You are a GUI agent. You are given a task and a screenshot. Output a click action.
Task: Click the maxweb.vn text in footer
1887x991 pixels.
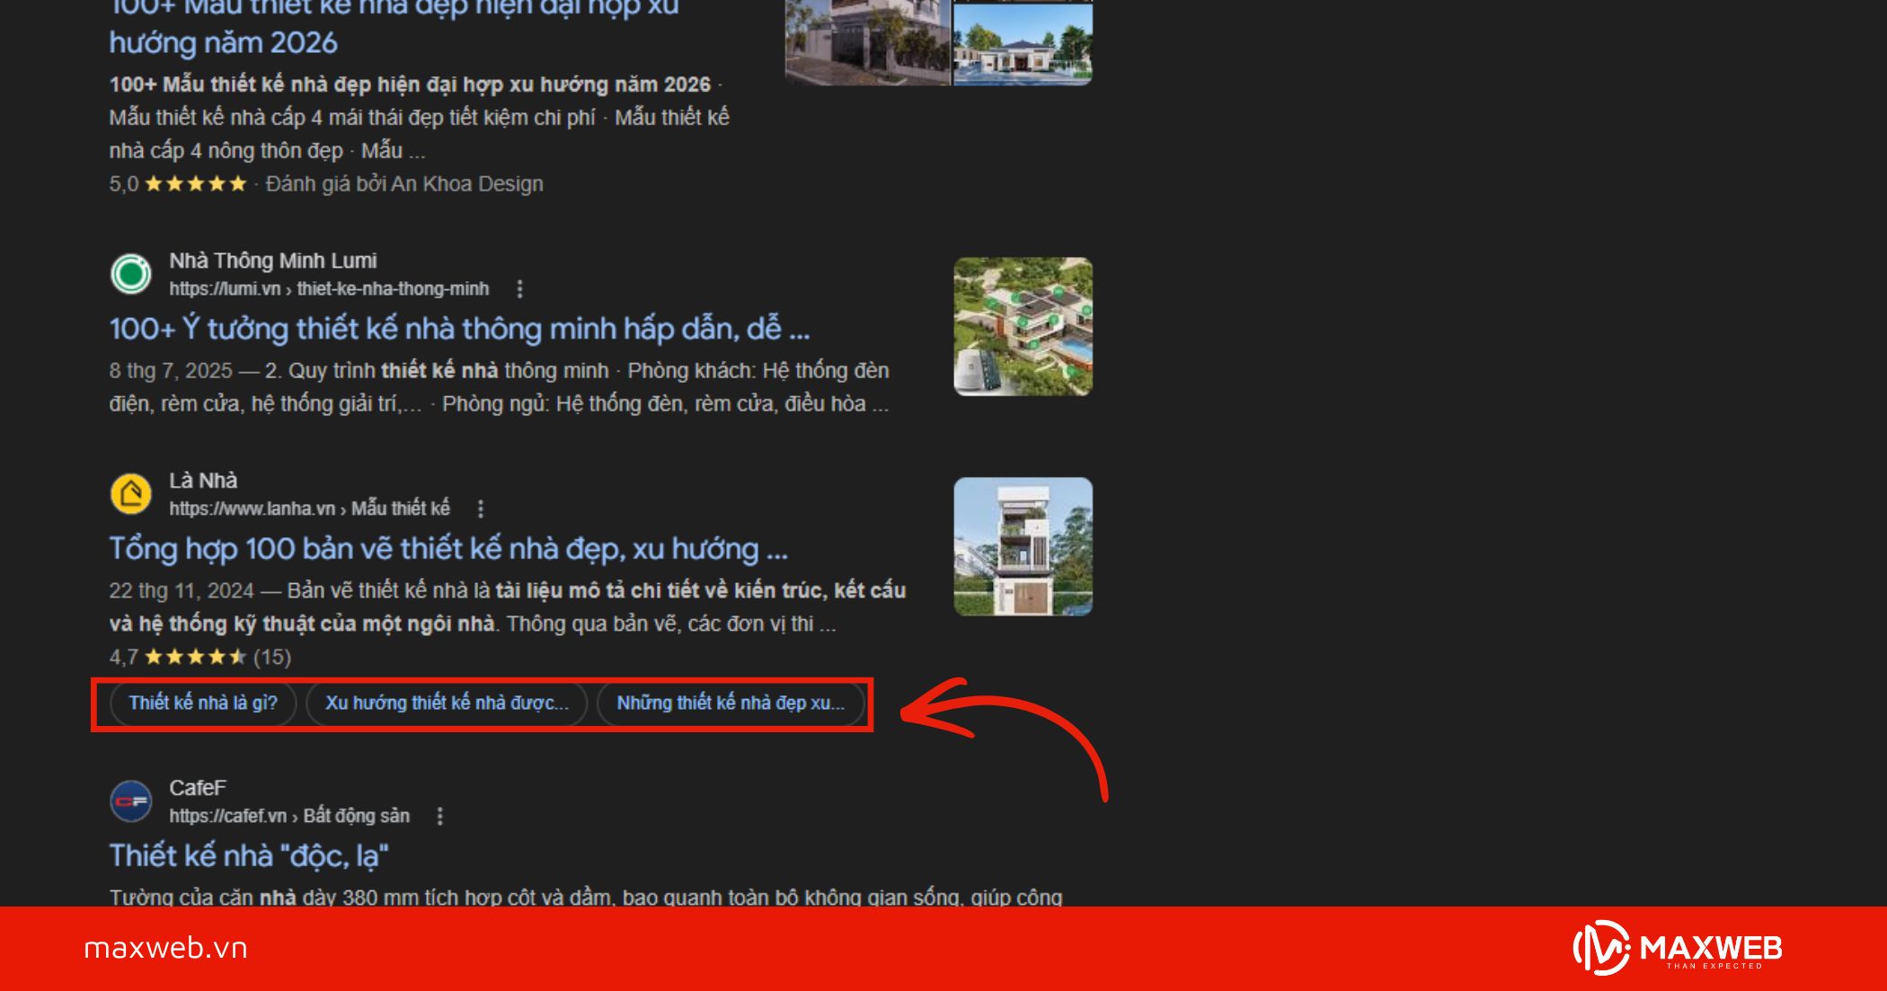coord(165,949)
